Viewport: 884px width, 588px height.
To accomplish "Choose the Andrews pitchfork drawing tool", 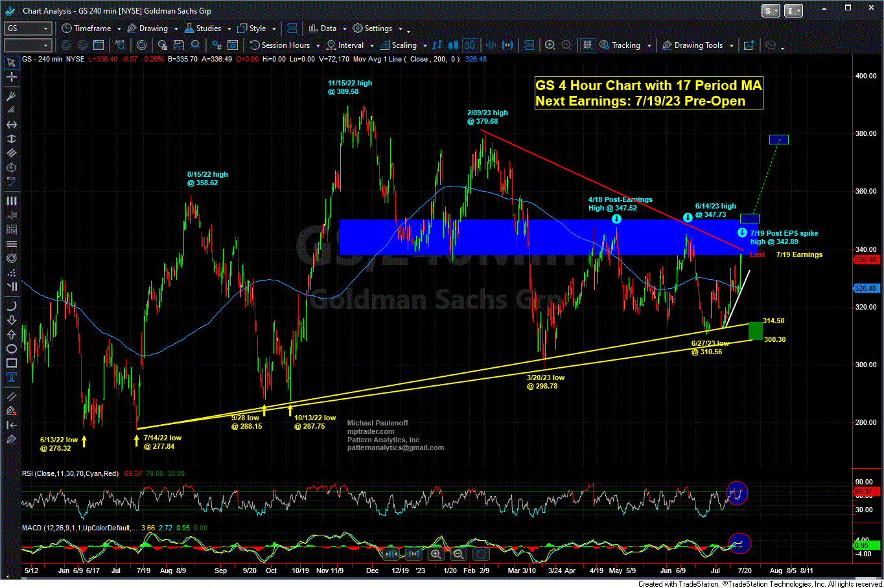I will [x=11, y=96].
